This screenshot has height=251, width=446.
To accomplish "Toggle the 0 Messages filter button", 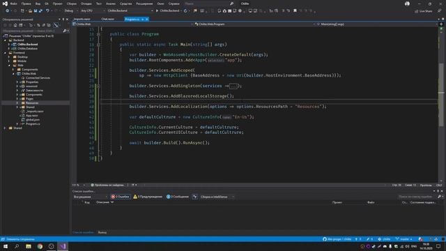I will tap(177, 197).
